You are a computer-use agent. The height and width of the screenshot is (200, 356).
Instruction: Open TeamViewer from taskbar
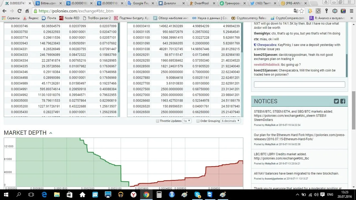click(x=210, y=195)
